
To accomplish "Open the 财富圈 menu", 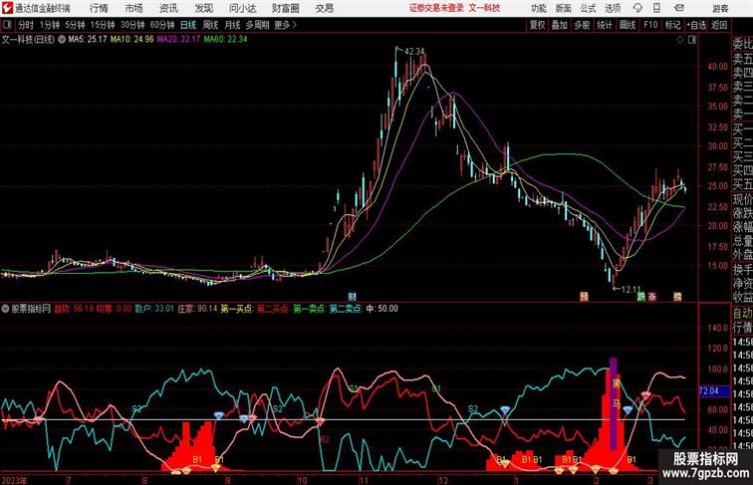I will click(x=285, y=8).
